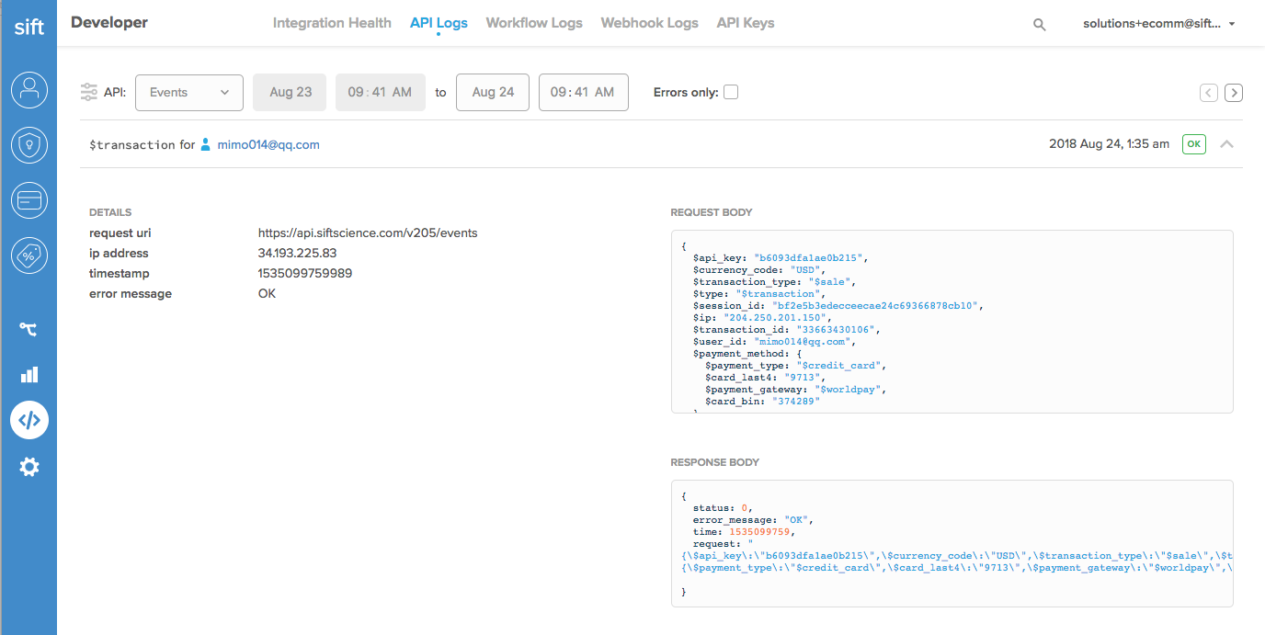1265x635 pixels.
Task: Click the Developer page title
Action: click(x=108, y=23)
